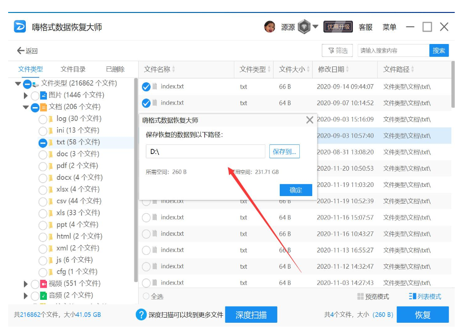The height and width of the screenshot is (329, 460).
Task: Switch to preview mode 预览模式
Action: (x=373, y=296)
